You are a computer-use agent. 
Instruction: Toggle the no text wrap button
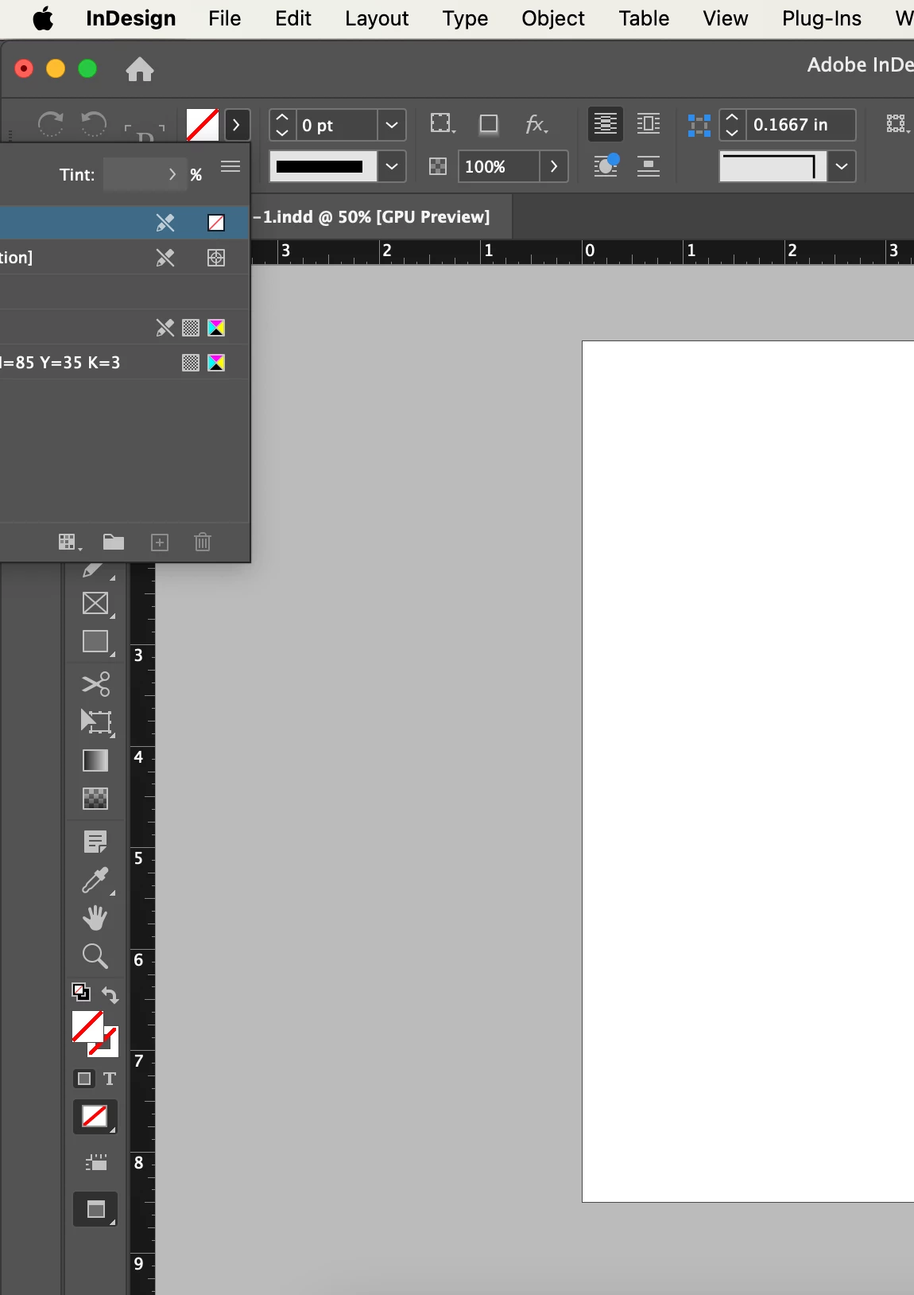[x=606, y=123]
